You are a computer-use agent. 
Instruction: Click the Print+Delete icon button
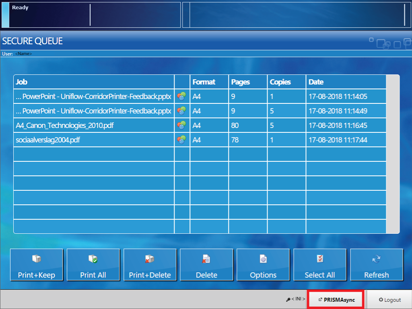[150, 259]
